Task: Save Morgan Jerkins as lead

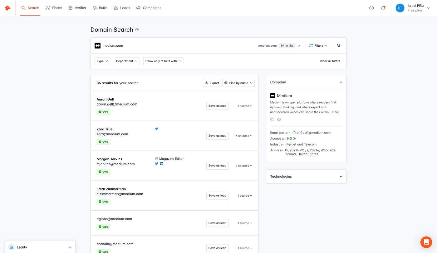Action: [x=218, y=166]
